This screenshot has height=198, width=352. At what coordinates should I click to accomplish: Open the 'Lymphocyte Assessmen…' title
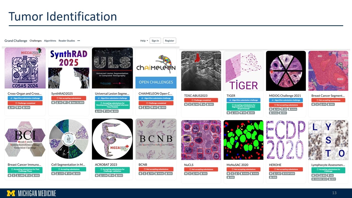[x=328, y=165]
